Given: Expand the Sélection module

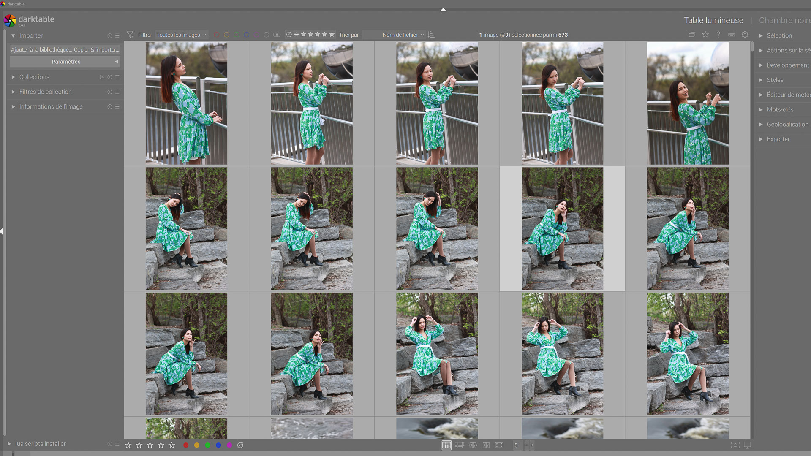Looking at the screenshot, I should (761, 36).
